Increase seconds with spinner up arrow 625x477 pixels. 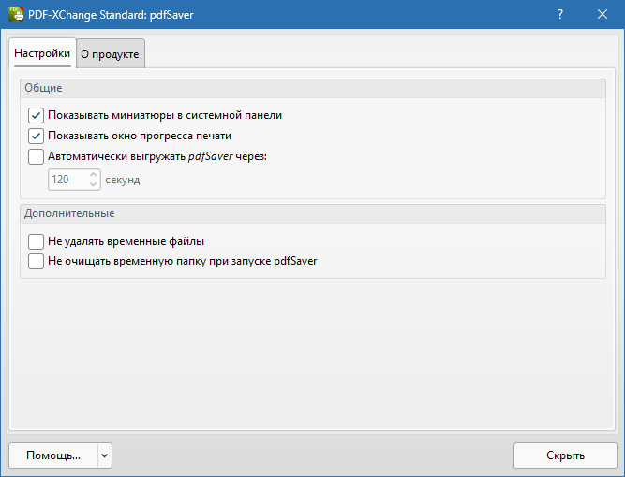pos(94,175)
